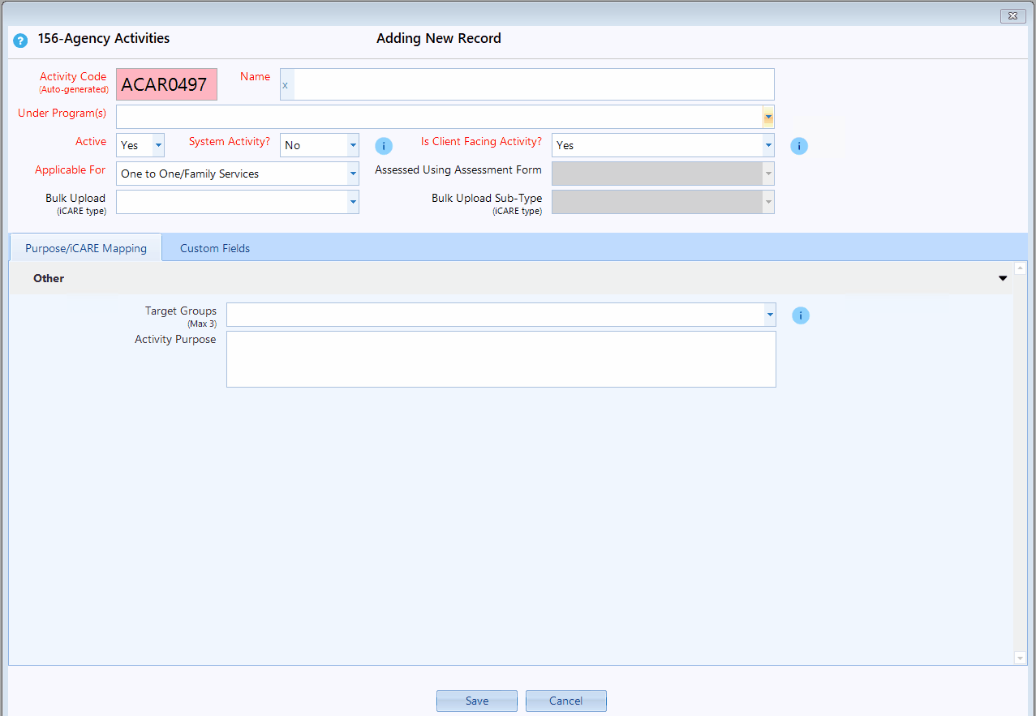Expand the Target Groups dropdown
Screen dimensions: 1036x716
(769, 315)
